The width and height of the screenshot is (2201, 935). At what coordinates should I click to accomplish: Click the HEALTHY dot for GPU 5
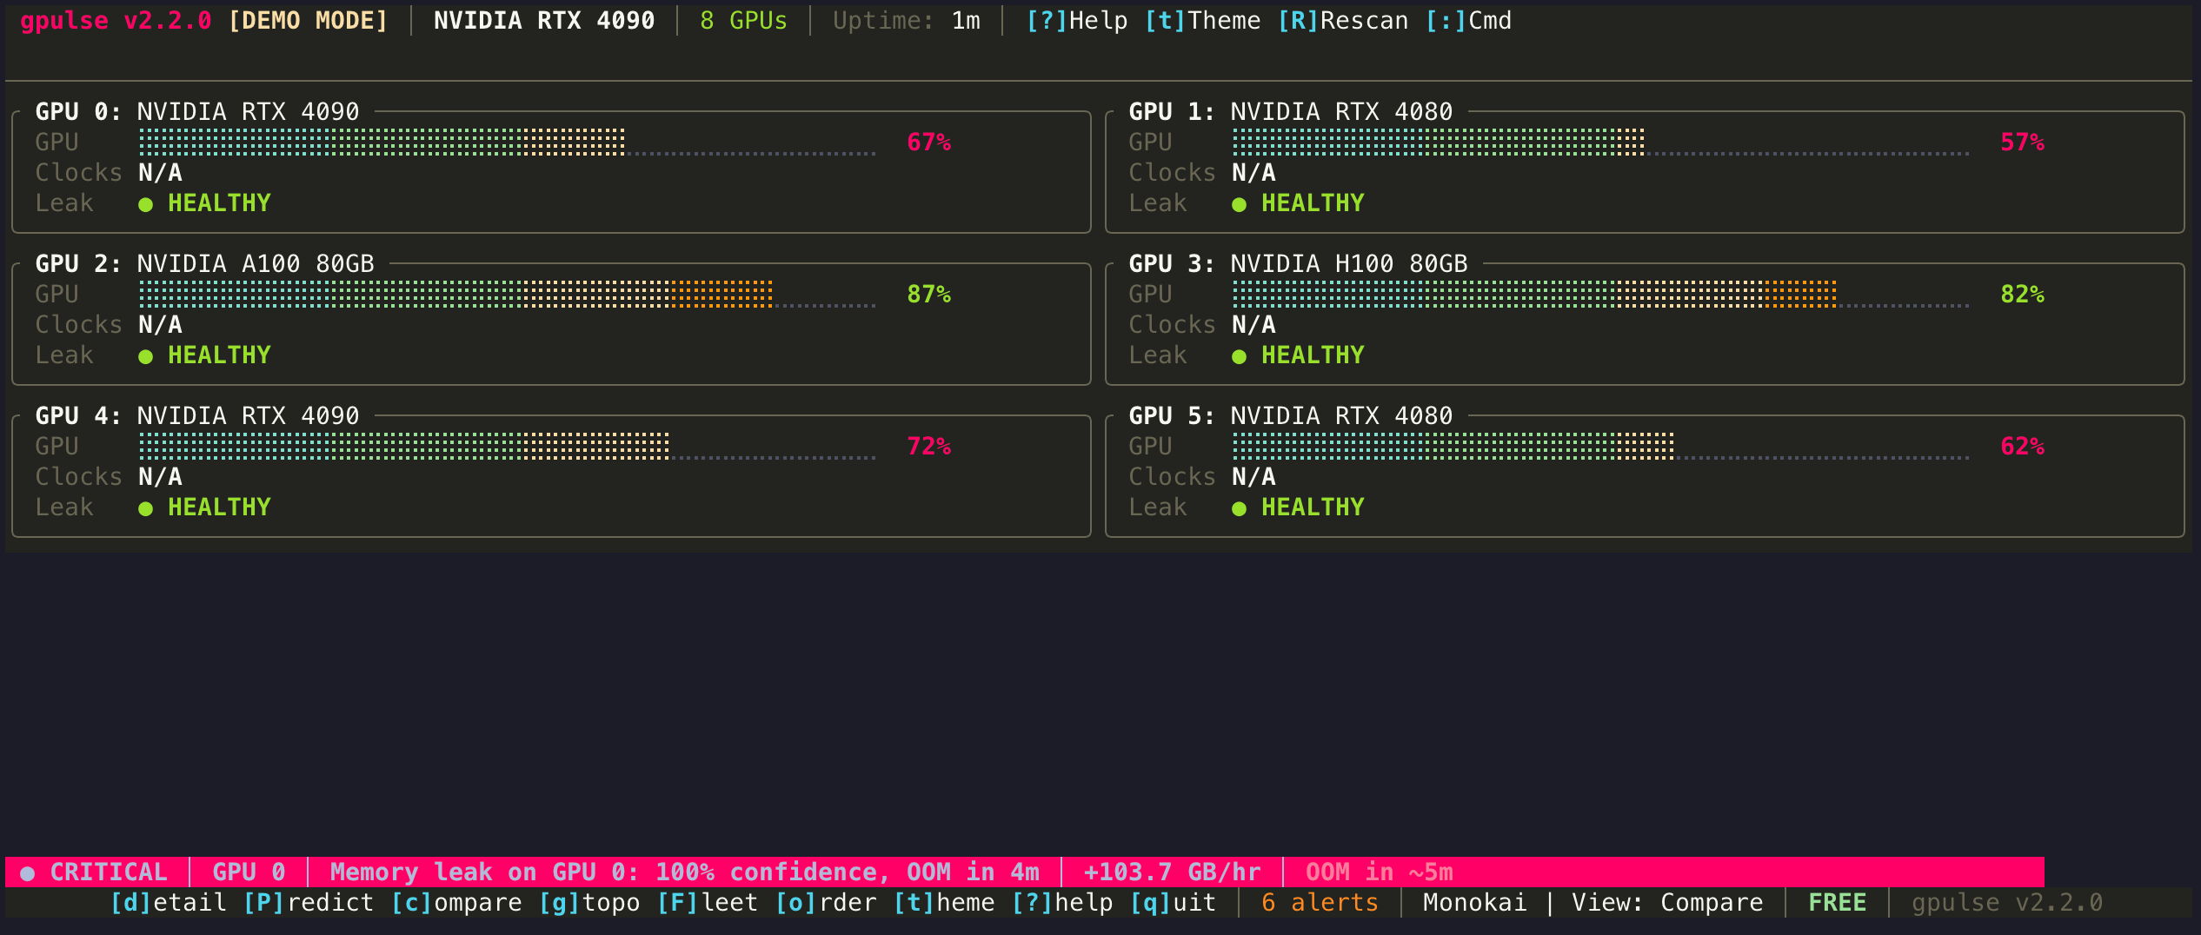[1240, 507]
